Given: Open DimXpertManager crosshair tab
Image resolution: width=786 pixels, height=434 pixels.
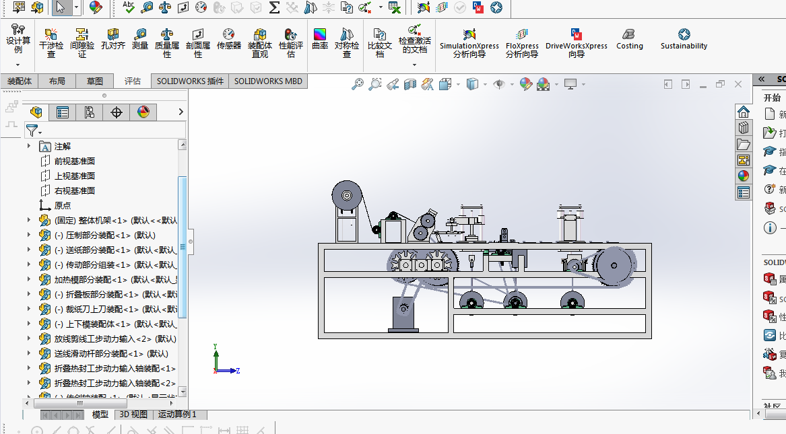Looking at the screenshot, I should pyautogui.click(x=117, y=112).
